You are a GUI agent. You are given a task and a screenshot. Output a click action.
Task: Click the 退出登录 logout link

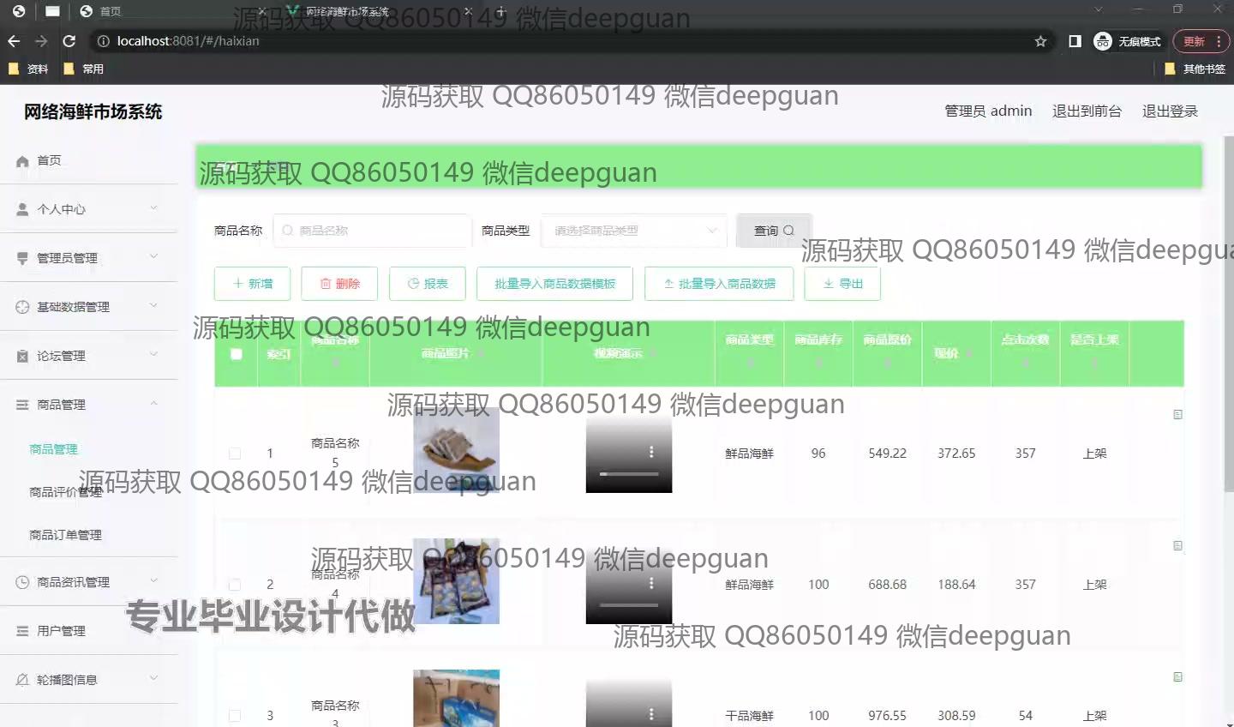(1170, 111)
